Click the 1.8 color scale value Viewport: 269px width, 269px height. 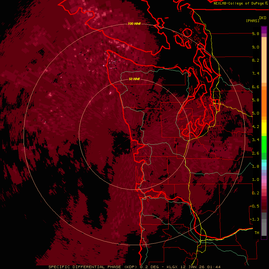(256, 166)
